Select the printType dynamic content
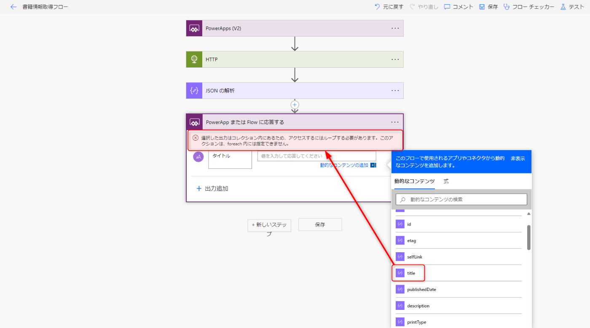Image resolution: width=590 pixels, height=328 pixels. click(459, 322)
